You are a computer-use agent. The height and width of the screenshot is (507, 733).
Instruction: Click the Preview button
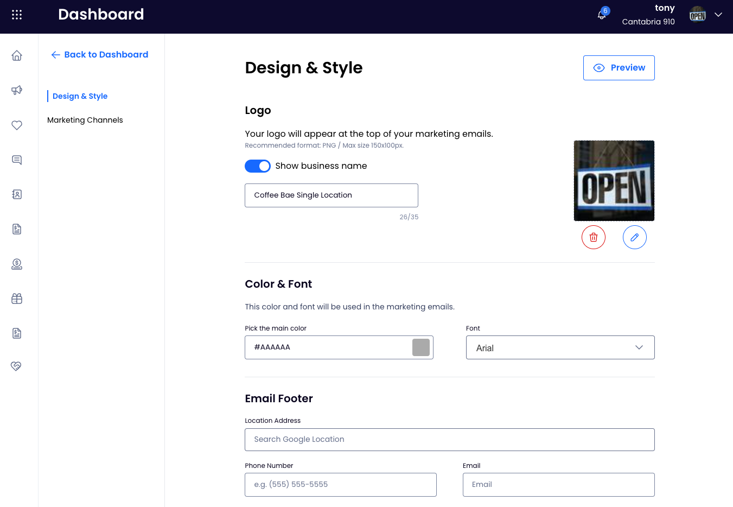[x=619, y=68]
